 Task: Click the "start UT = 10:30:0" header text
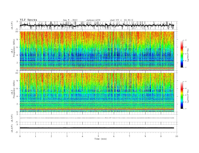pos(121,20)
